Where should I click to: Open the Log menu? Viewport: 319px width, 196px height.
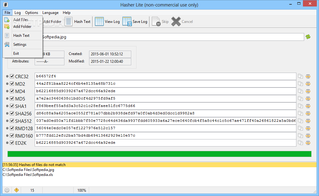click(x=18, y=13)
